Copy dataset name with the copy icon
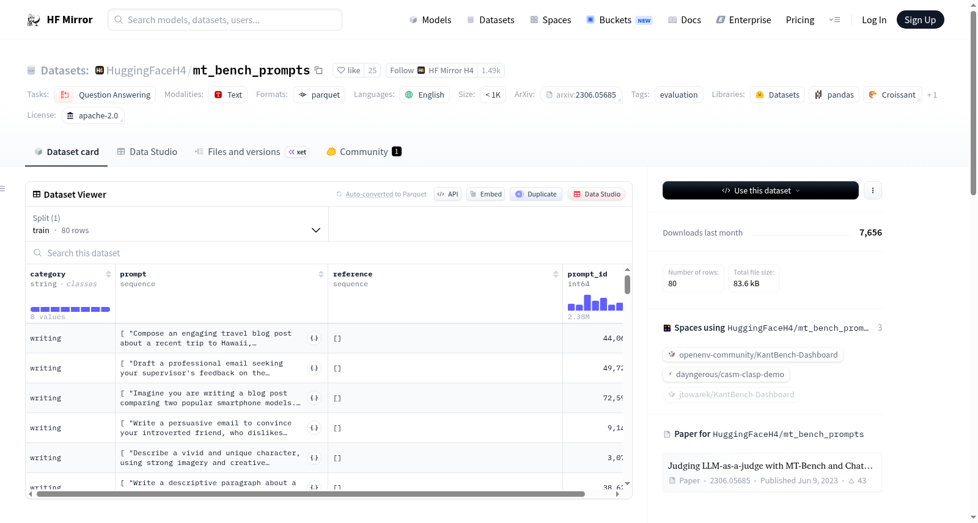 318,70
